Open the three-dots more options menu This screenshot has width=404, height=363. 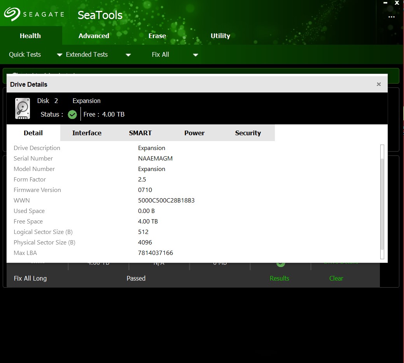392,17
